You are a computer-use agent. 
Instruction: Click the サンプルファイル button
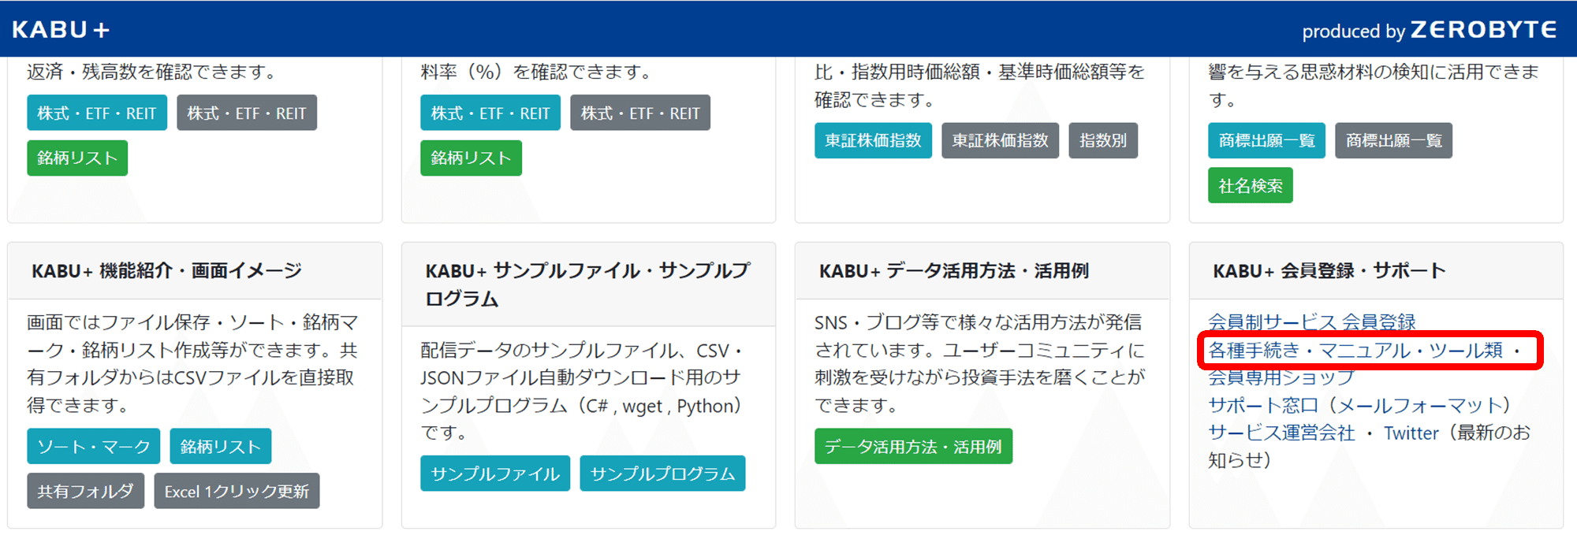[495, 474]
